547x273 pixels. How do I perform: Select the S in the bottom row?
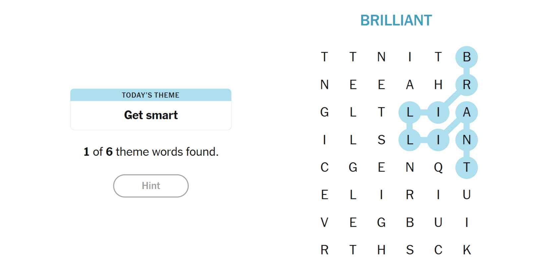click(x=410, y=250)
